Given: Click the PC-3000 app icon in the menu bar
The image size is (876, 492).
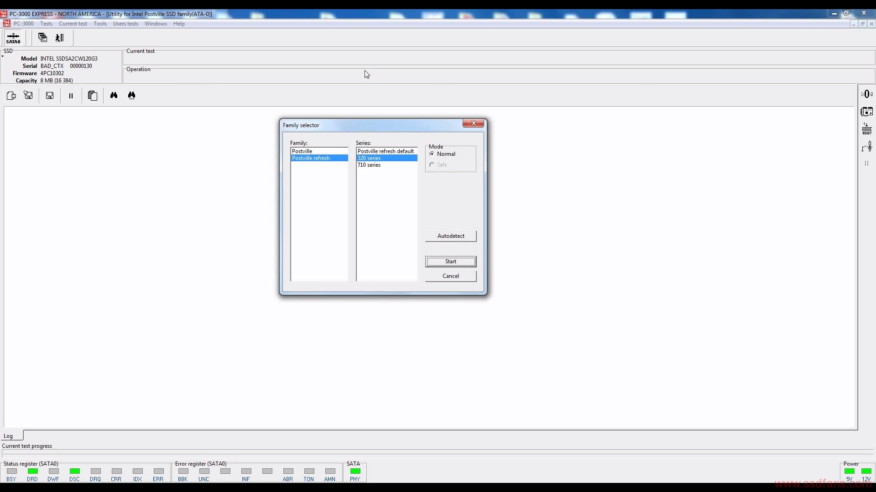Looking at the screenshot, I should tap(6, 24).
